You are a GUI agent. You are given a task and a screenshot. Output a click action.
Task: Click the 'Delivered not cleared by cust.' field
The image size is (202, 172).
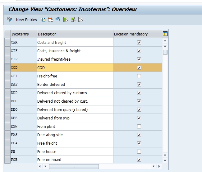pos(75,101)
